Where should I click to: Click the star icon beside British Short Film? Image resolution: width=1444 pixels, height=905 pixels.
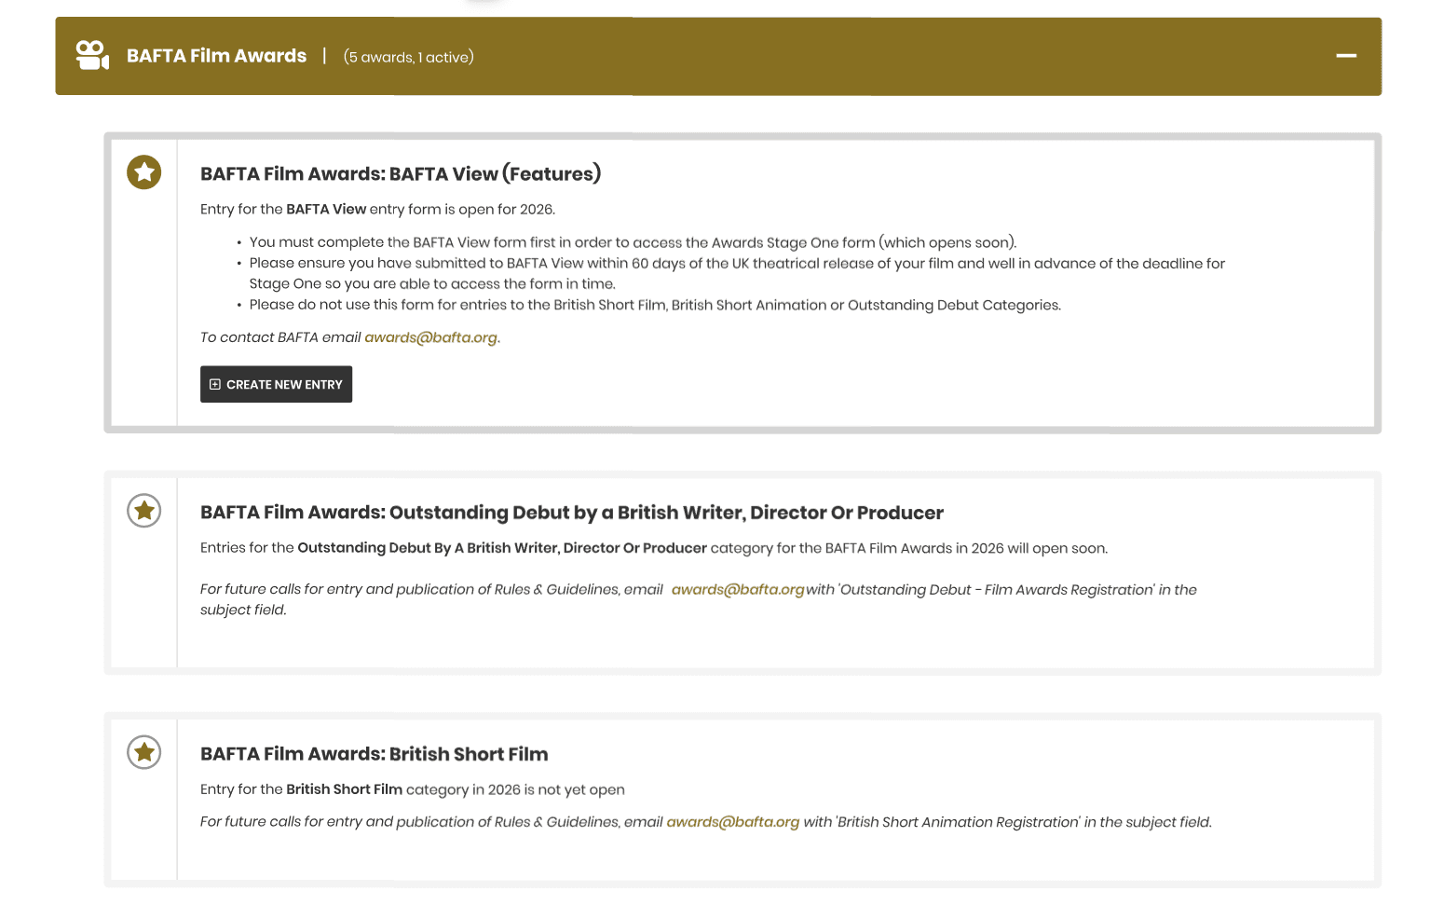click(x=144, y=752)
